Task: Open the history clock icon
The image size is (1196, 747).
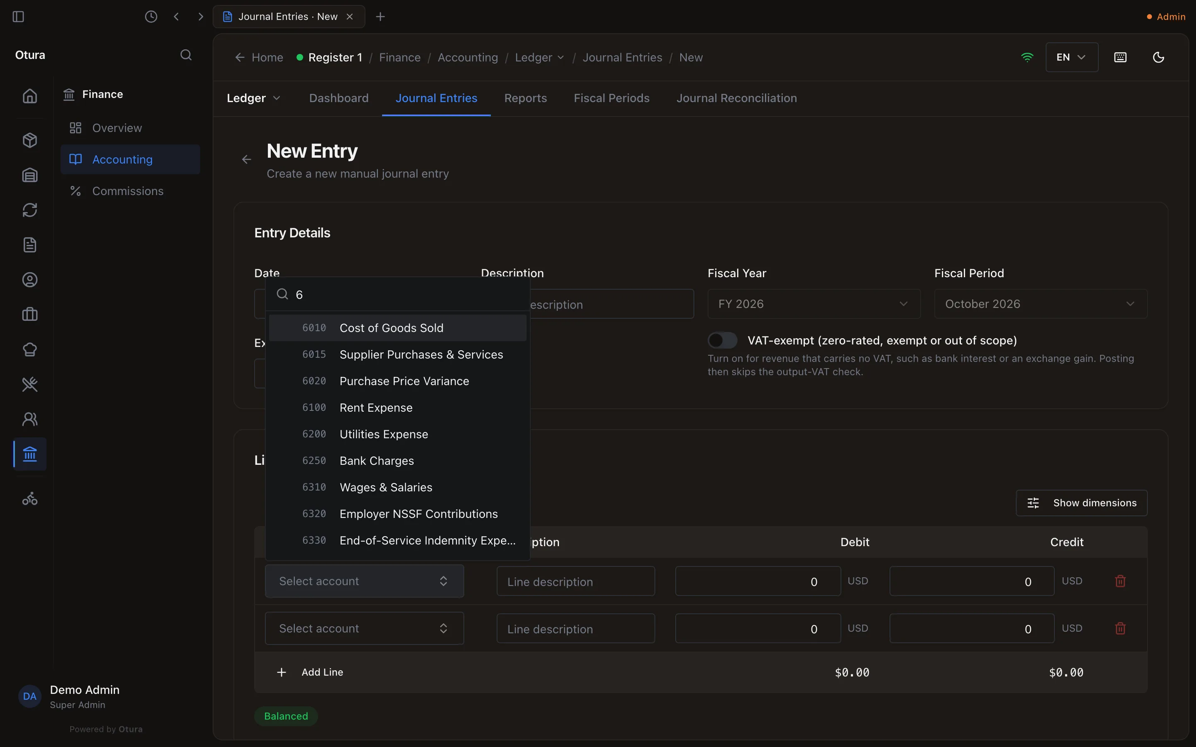Action: (151, 17)
